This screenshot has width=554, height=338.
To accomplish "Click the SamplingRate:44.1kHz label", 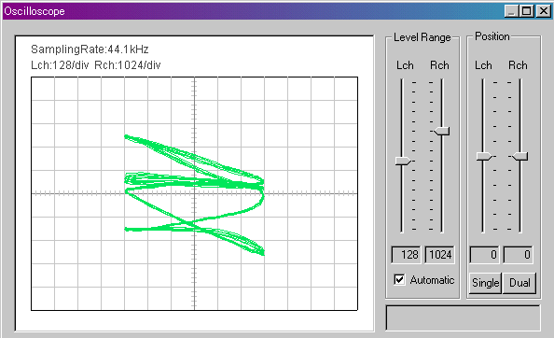I will (90, 49).
